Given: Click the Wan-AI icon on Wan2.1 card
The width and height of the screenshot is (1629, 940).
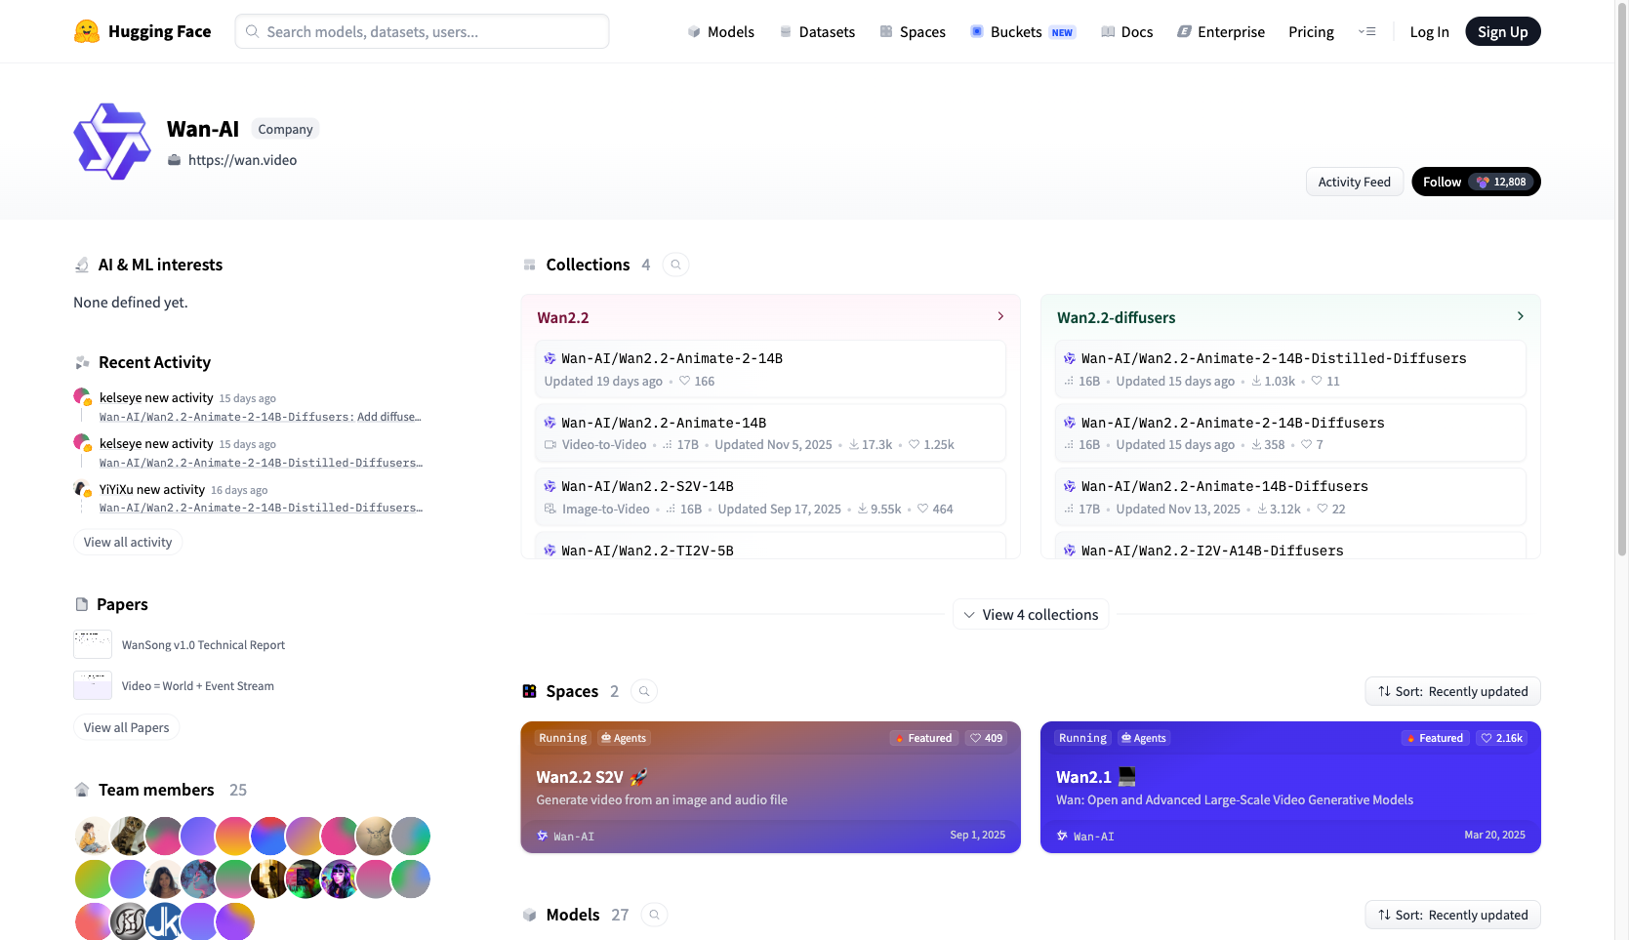Looking at the screenshot, I should (1063, 836).
